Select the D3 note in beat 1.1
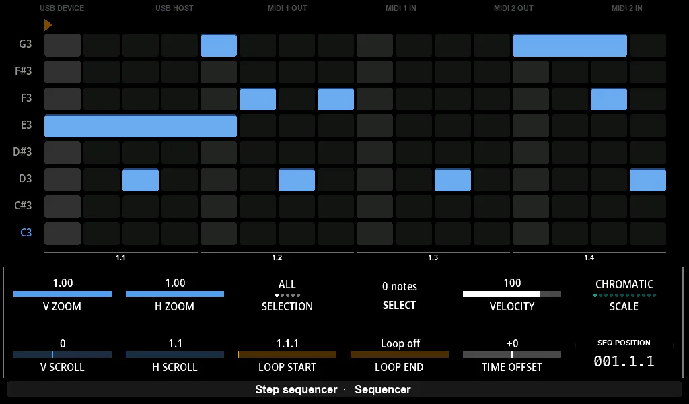This screenshot has height=404, width=689. tap(141, 180)
